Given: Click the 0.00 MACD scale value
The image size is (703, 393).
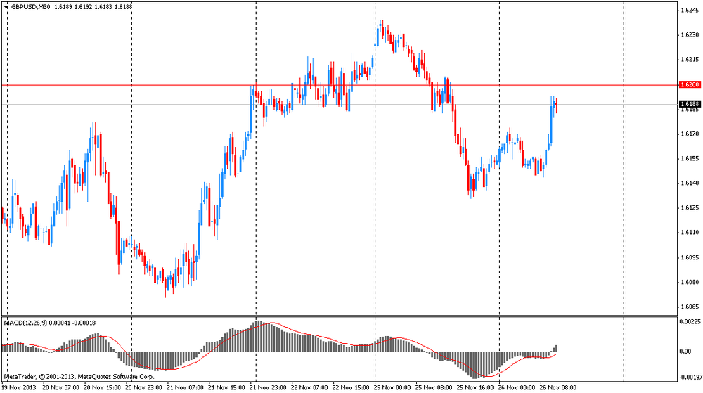Looking at the screenshot, I should click(x=685, y=351).
